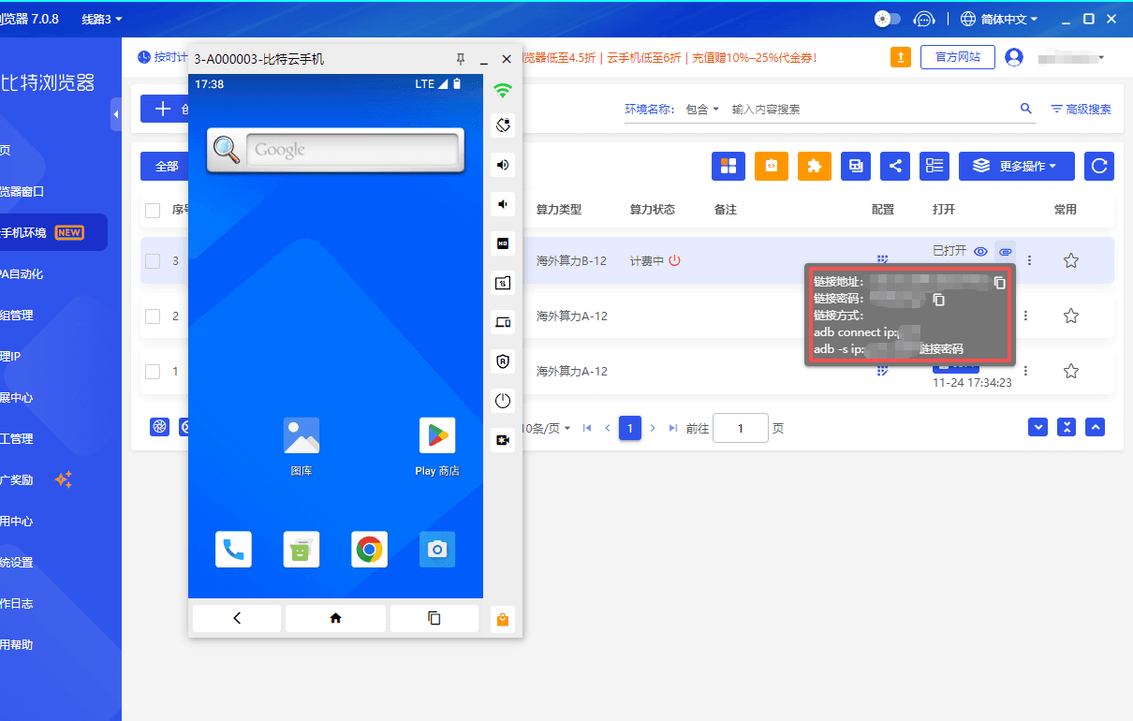Image resolution: width=1133 pixels, height=721 pixels.
Task: Click the Google search box on phone
Action: click(x=351, y=150)
